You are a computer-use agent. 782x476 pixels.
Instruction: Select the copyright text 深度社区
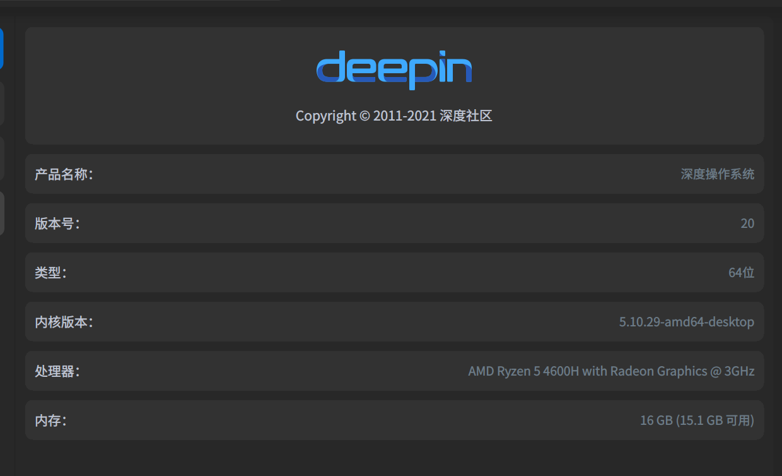click(x=466, y=116)
